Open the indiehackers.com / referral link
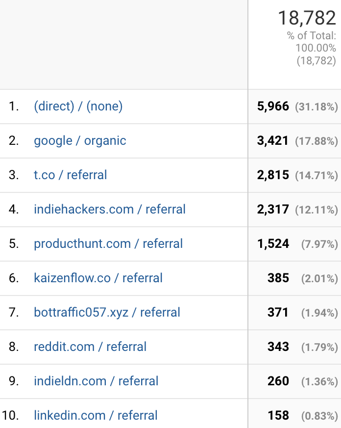The height and width of the screenshot is (428, 341). (110, 210)
